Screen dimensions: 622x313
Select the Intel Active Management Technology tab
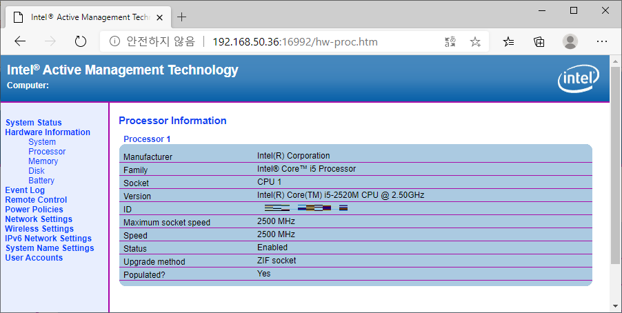[88, 17]
